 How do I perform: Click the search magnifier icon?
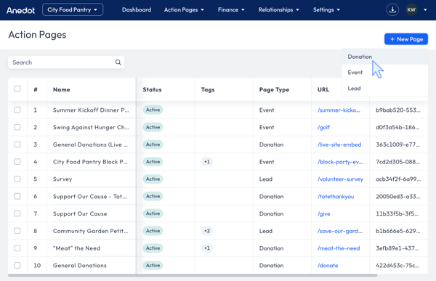[x=118, y=62]
